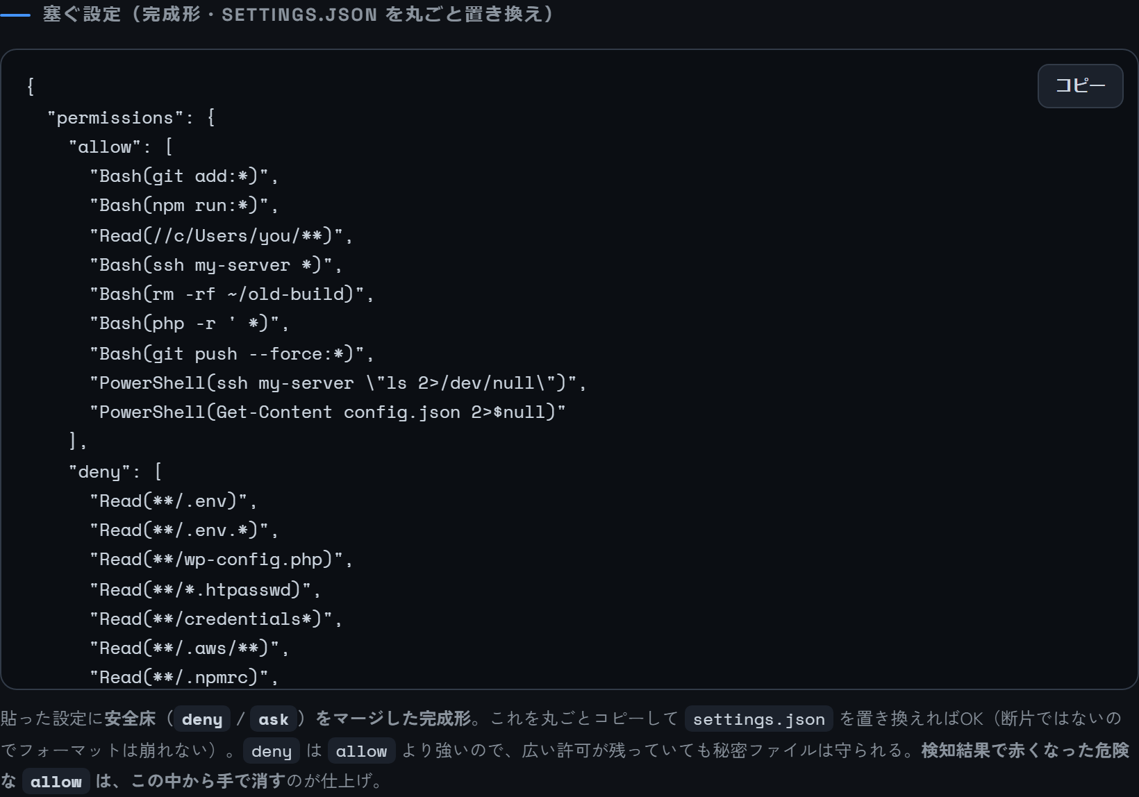Click the "Read(**/.aws/**)" line
This screenshot has height=797, width=1139.
pos(190,648)
